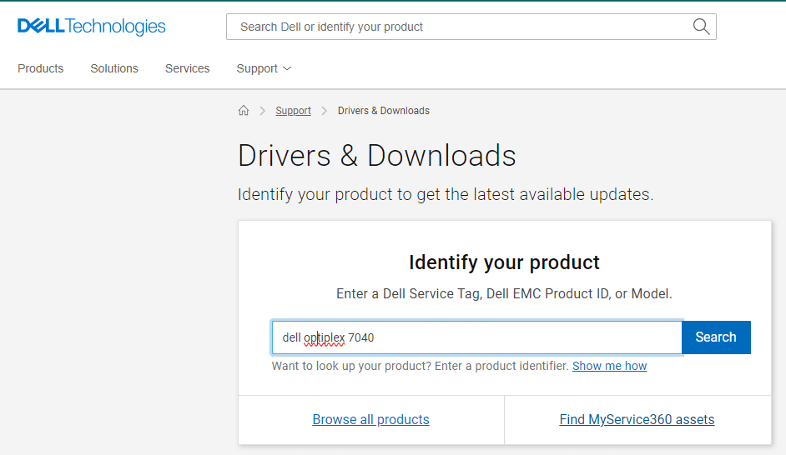This screenshot has width=786, height=455.
Task: Click into the product identifier input field
Action: [x=476, y=337]
